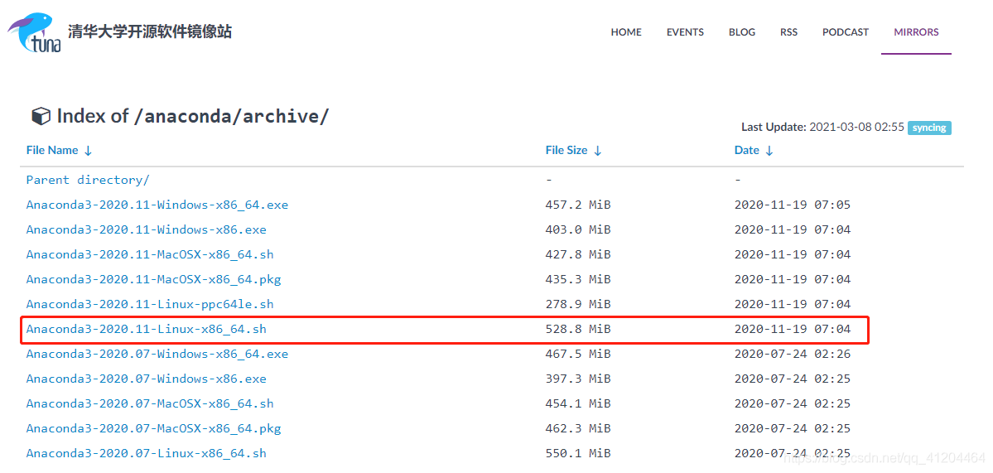Download Anaconda3-2020.07-Windows-x86.exe

tap(147, 379)
